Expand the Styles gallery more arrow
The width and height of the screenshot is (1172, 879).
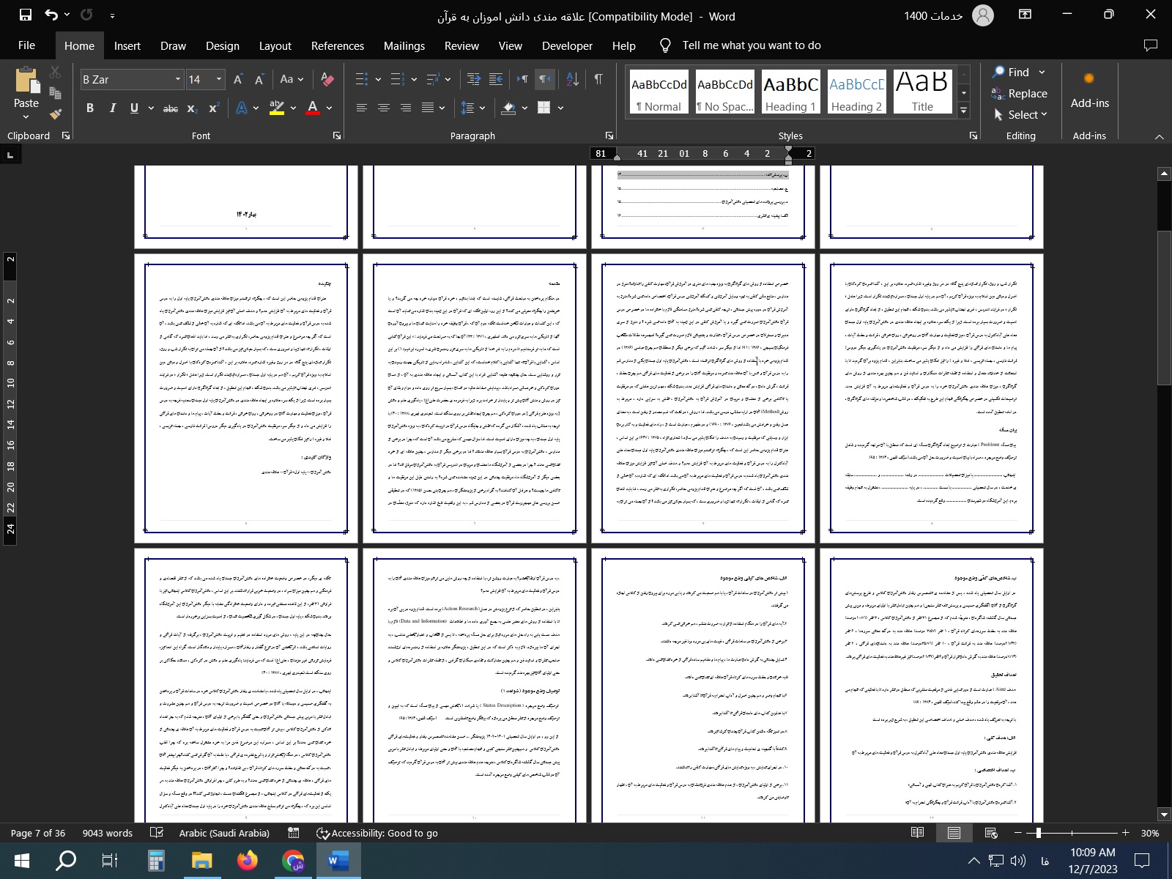tap(964, 111)
